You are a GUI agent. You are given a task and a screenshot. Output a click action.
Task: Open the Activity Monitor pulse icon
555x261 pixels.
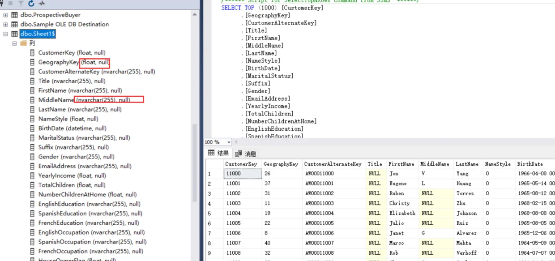[x=42, y=4]
